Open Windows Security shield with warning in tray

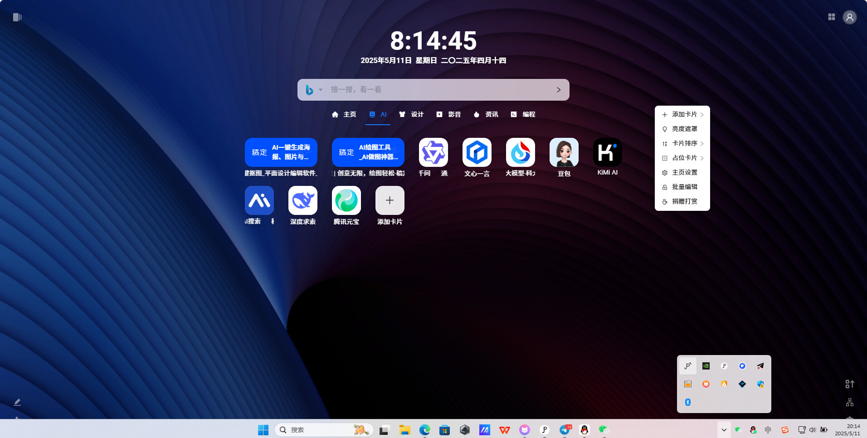pyautogui.click(x=760, y=384)
